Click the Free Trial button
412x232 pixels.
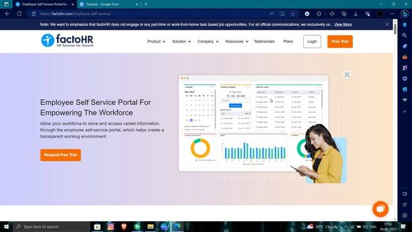tap(340, 41)
